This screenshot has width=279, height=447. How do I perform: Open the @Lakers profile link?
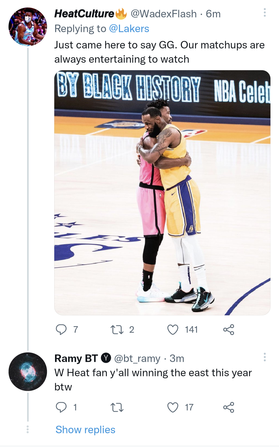(129, 29)
